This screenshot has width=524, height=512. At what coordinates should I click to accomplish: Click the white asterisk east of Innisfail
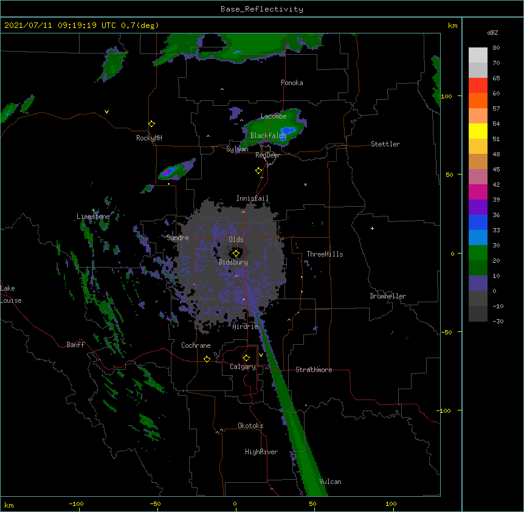tap(305, 184)
